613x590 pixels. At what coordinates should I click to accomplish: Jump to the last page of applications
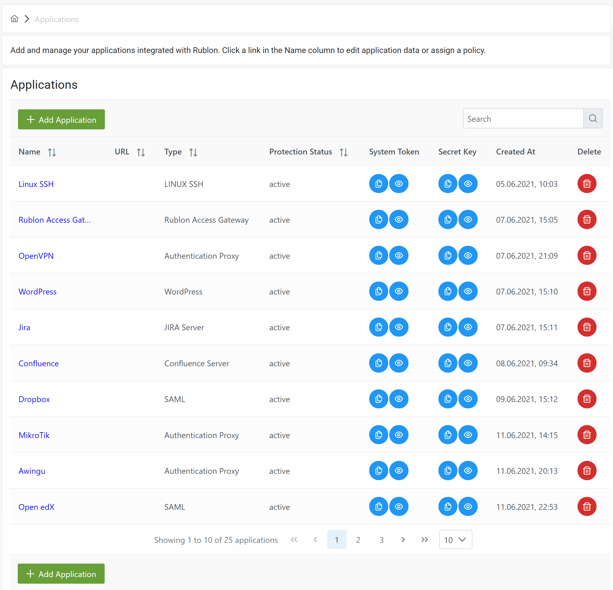point(424,540)
